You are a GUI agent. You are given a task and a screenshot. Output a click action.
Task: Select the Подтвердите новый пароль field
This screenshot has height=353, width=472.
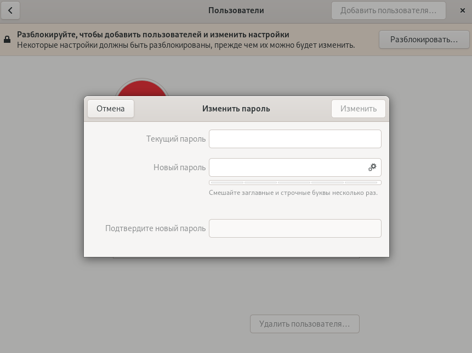pos(295,228)
